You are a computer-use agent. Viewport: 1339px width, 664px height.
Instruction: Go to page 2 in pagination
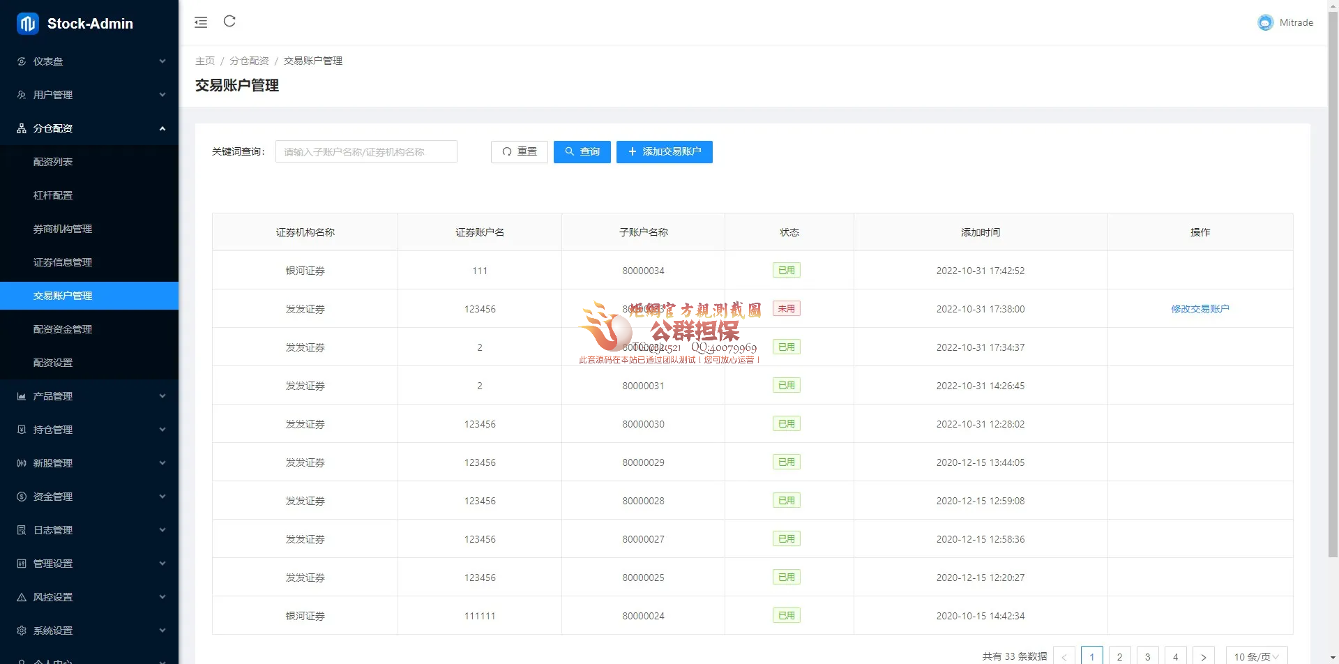point(1119,656)
